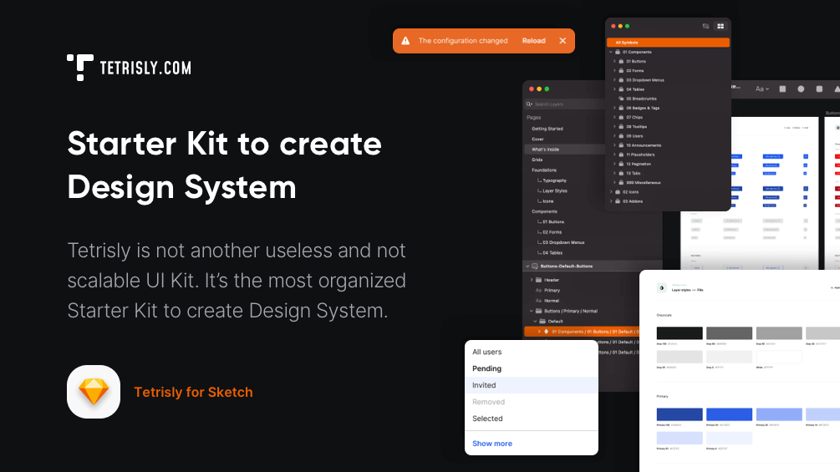Click the 08 Tooltips folder icon
840x472 pixels.
pos(621,127)
